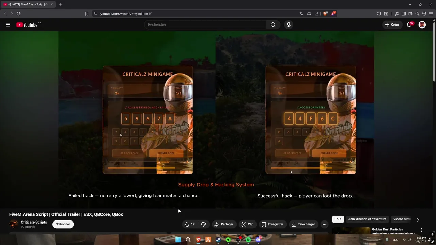Dislike the video with thumbs down
Screen dimensions: 436x245
pyautogui.click(x=204, y=224)
